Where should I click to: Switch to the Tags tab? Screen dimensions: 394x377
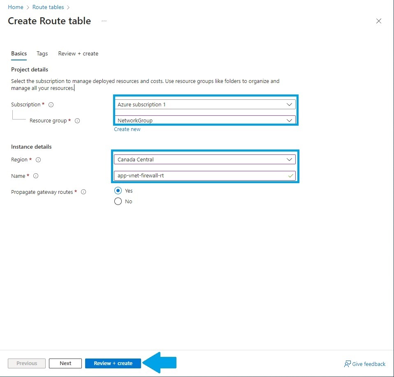click(x=42, y=53)
